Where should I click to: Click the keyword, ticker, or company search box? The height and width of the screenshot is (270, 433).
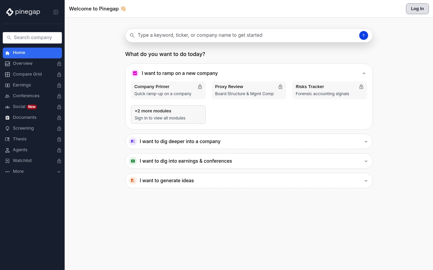coord(249,35)
